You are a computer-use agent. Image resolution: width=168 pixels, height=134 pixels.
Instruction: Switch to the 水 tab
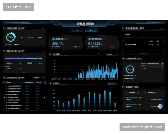click(90, 30)
